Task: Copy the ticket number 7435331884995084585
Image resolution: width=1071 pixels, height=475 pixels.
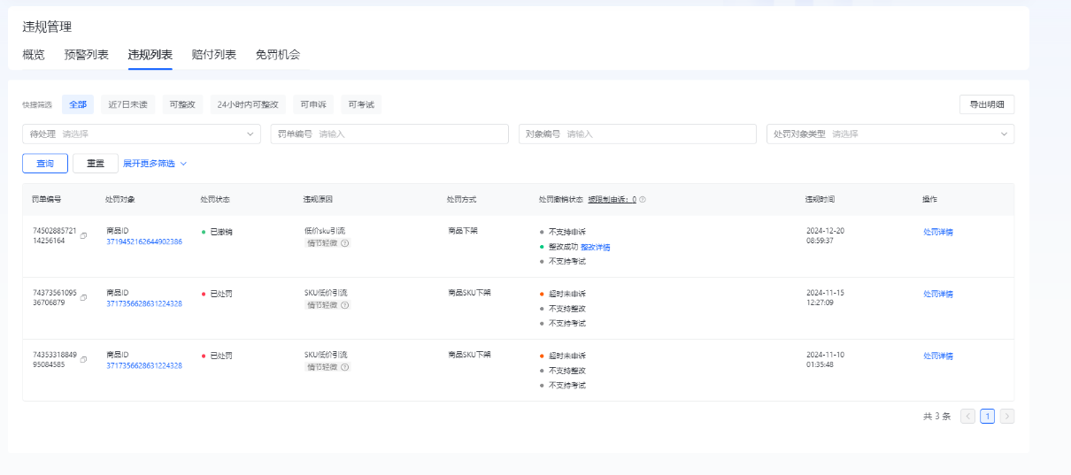Action: pyautogui.click(x=83, y=360)
